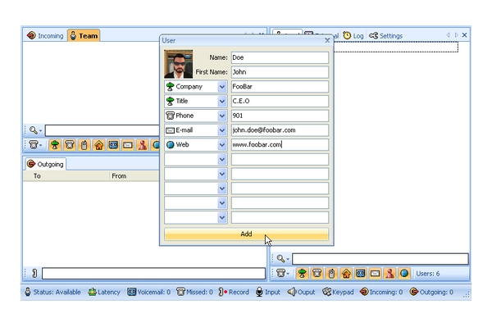Click the handset icon beside the dial input
Image resolution: width=492 pixels, height=327 pixels.
(x=34, y=274)
